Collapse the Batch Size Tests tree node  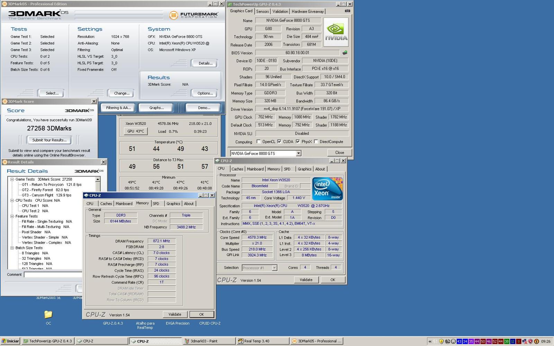point(12,248)
